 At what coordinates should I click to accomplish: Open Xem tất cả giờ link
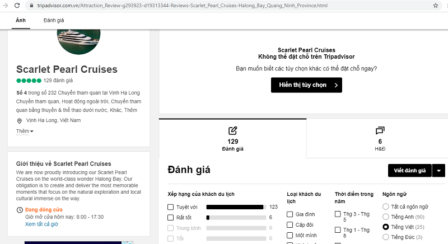(41, 224)
